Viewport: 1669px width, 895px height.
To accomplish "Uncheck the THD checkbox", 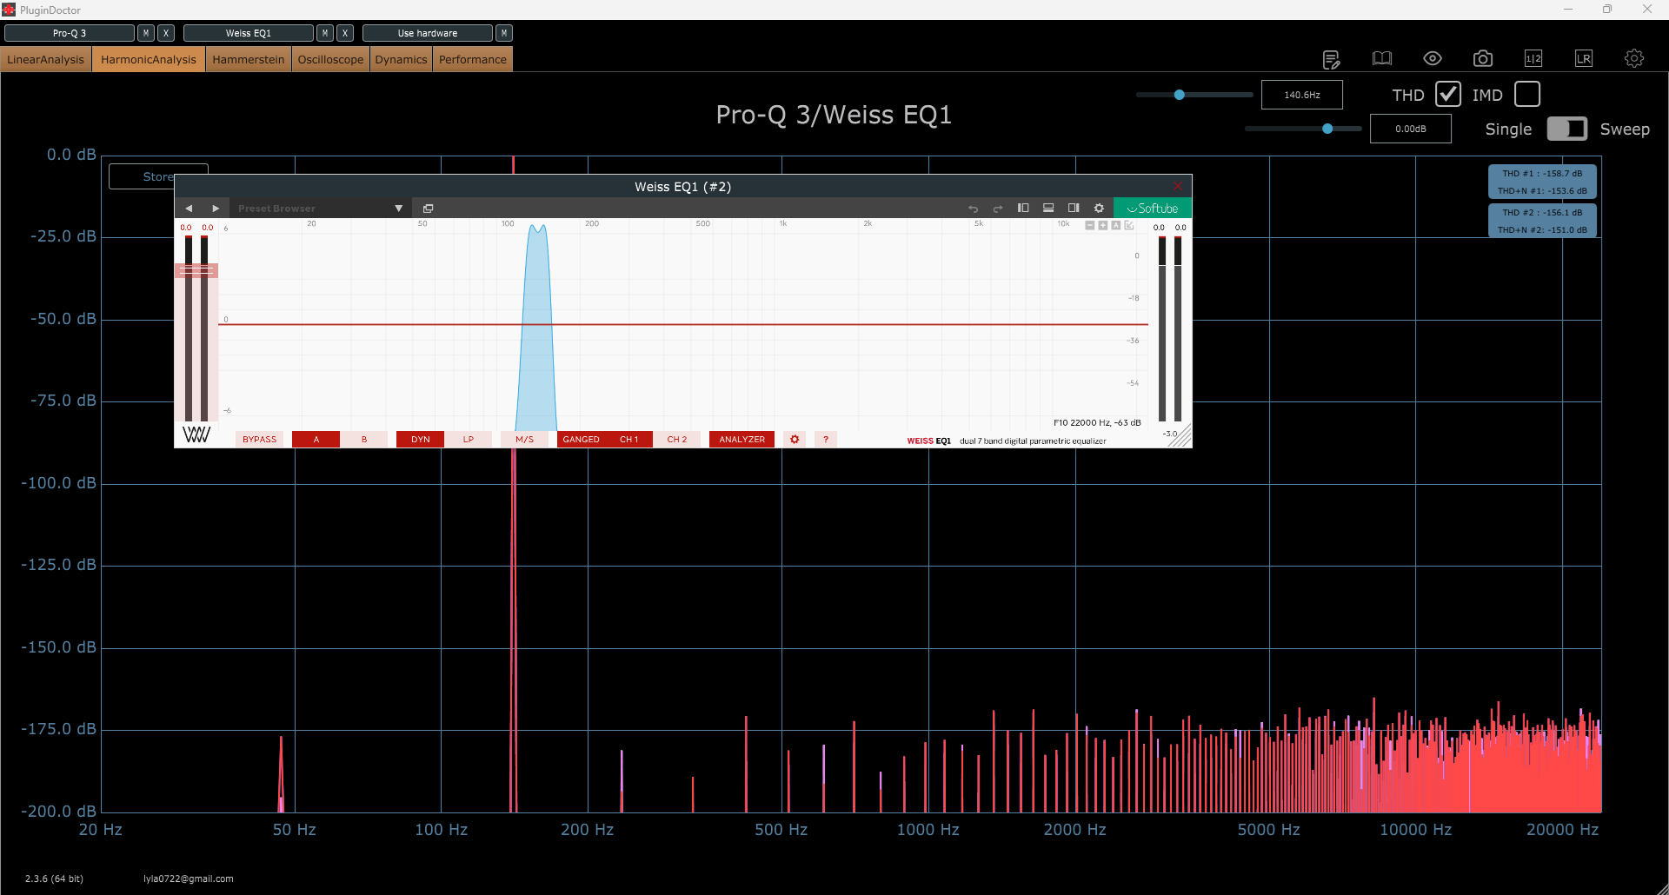I will [x=1448, y=94].
